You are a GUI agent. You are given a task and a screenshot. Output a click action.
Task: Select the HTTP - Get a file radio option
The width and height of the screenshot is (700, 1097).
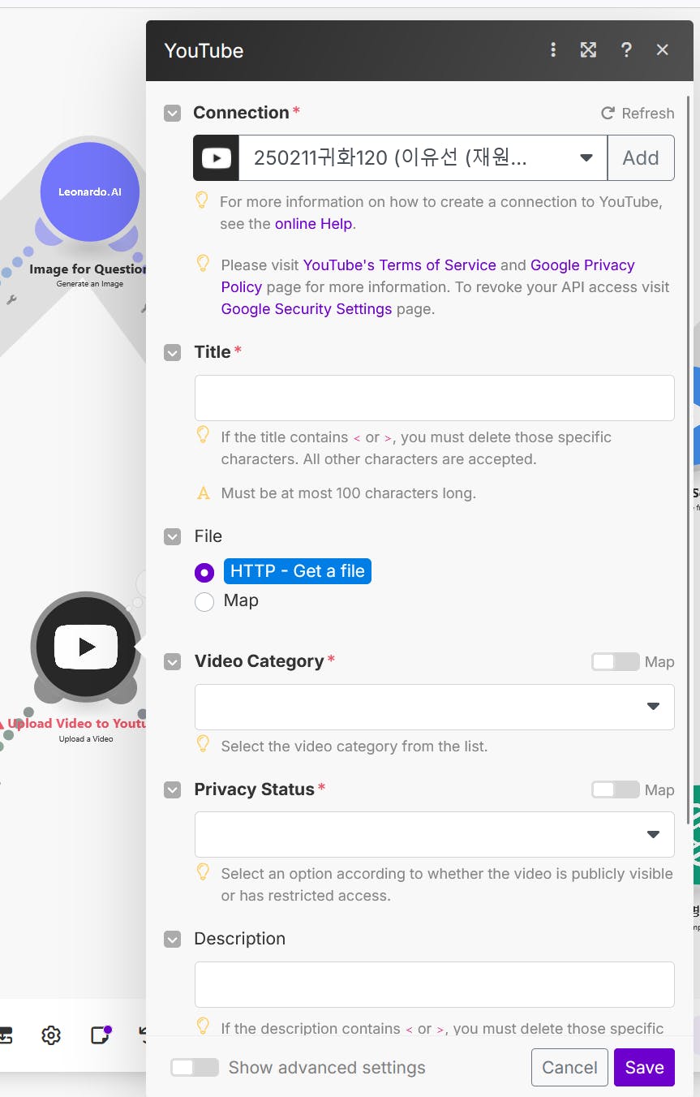(x=204, y=572)
